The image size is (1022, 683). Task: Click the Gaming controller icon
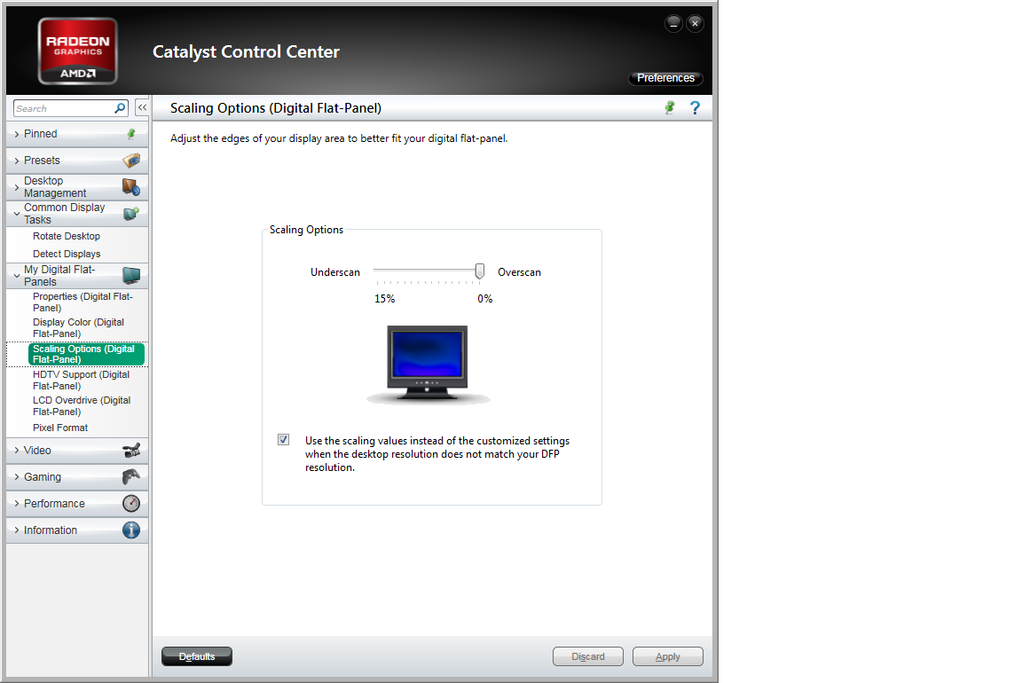131,477
